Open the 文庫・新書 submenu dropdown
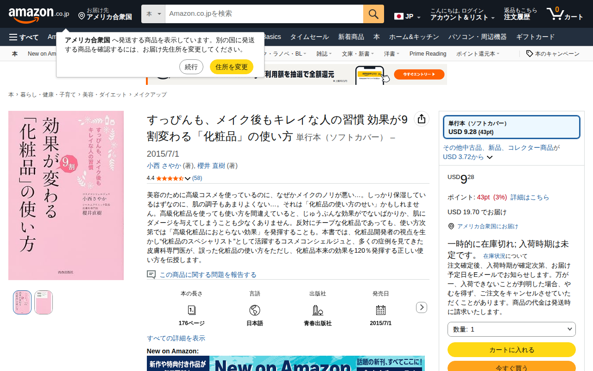The width and height of the screenshot is (593, 371). pyautogui.click(x=358, y=54)
